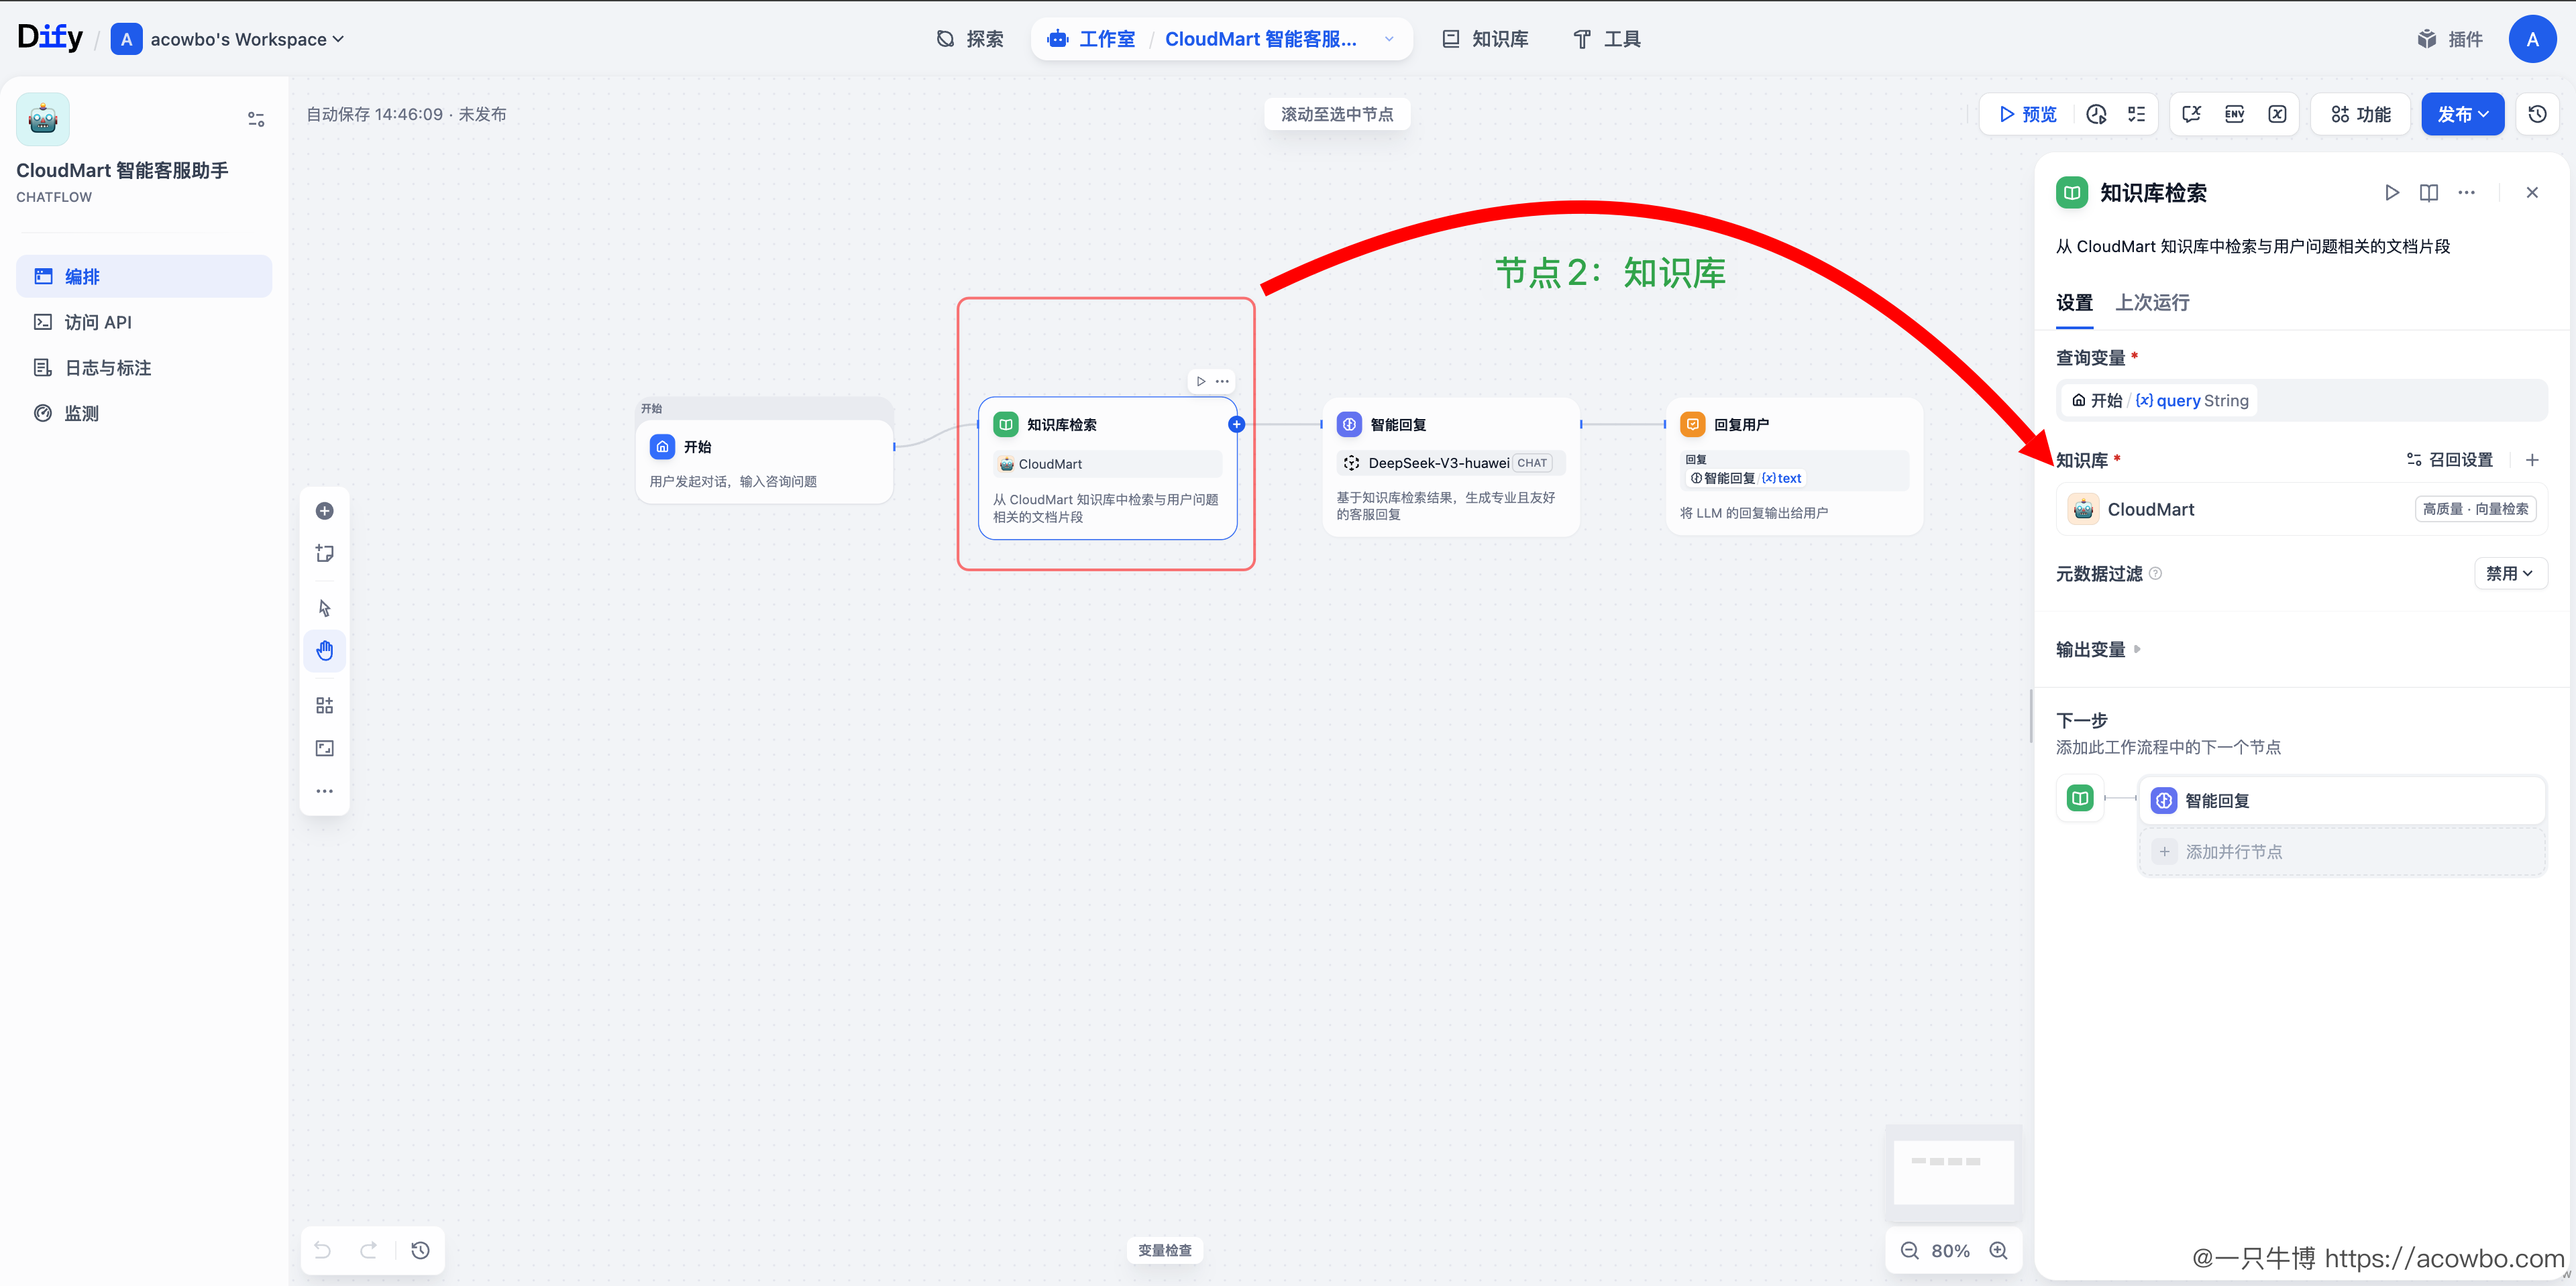Undo the last canvas action
Screen dimensions: 2576x1286
[x=322, y=1250]
